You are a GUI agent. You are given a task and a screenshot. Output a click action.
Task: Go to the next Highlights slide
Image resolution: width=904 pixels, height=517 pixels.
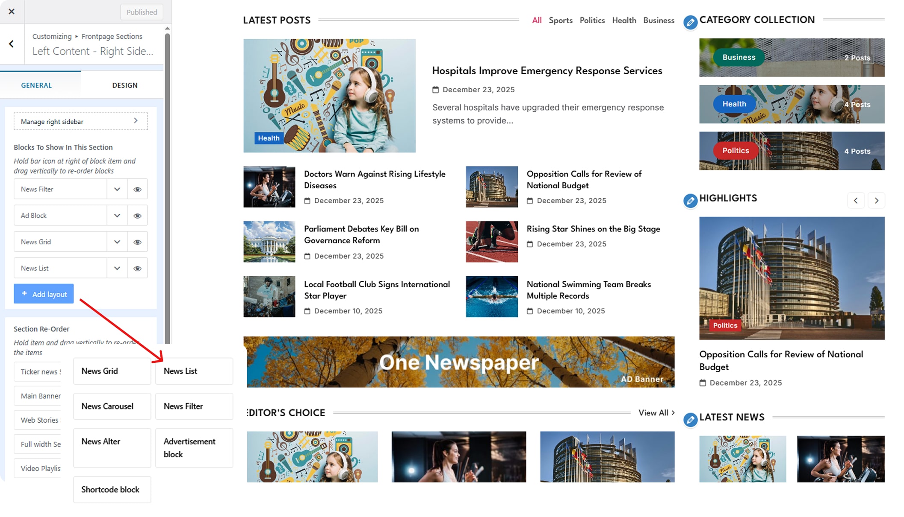[x=876, y=201]
